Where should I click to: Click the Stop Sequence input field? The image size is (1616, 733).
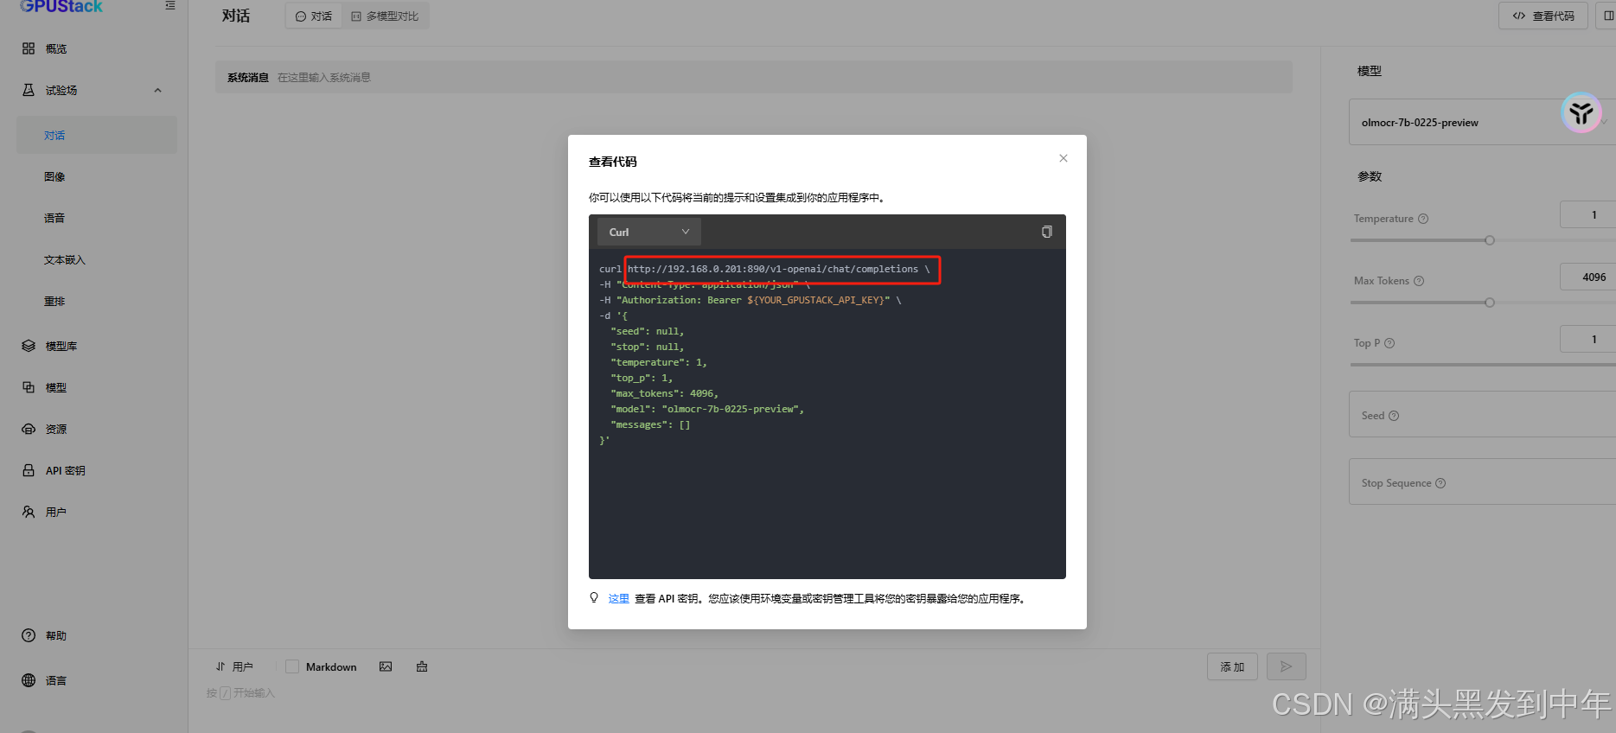[x=1482, y=481]
